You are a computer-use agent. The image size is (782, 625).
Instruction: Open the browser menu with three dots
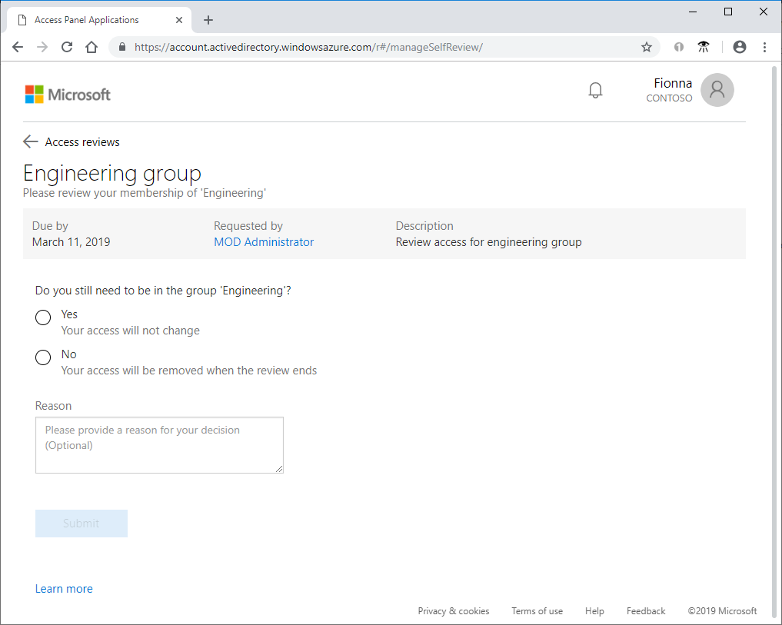pyautogui.click(x=764, y=47)
